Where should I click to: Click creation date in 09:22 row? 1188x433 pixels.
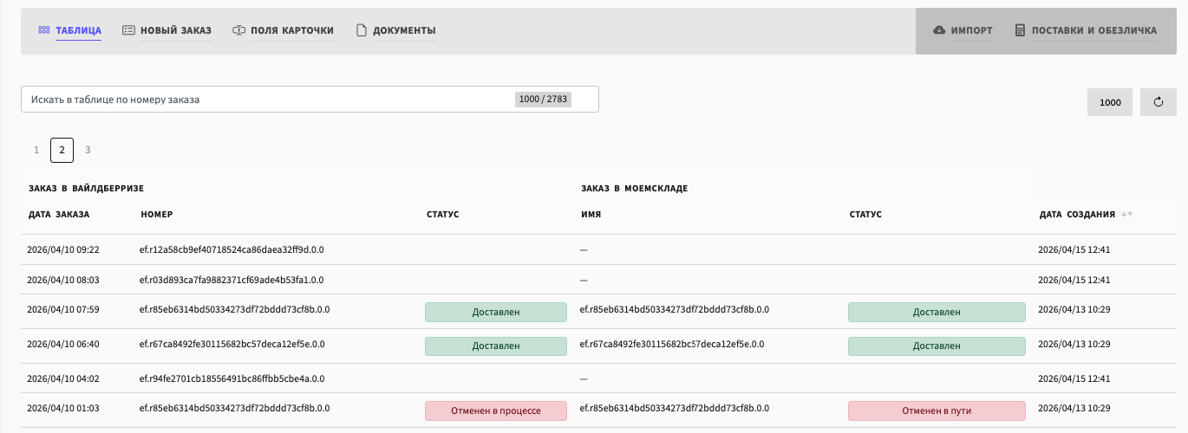click(1074, 249)
